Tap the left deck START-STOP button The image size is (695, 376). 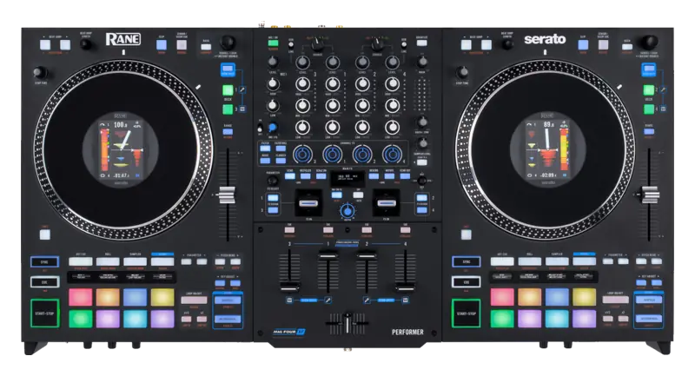(45, 313)
